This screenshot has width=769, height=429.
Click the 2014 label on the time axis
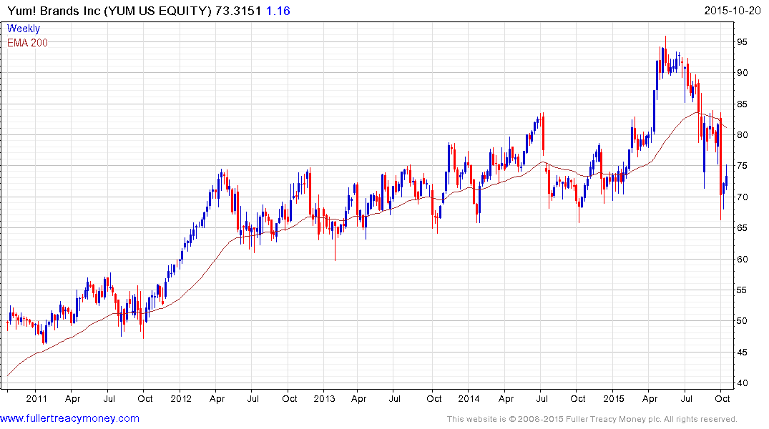click(469, 398)
